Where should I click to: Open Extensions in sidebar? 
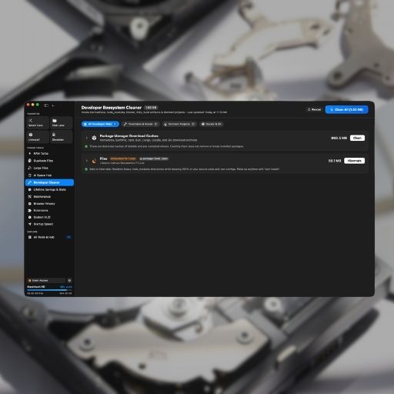(49, 210)
